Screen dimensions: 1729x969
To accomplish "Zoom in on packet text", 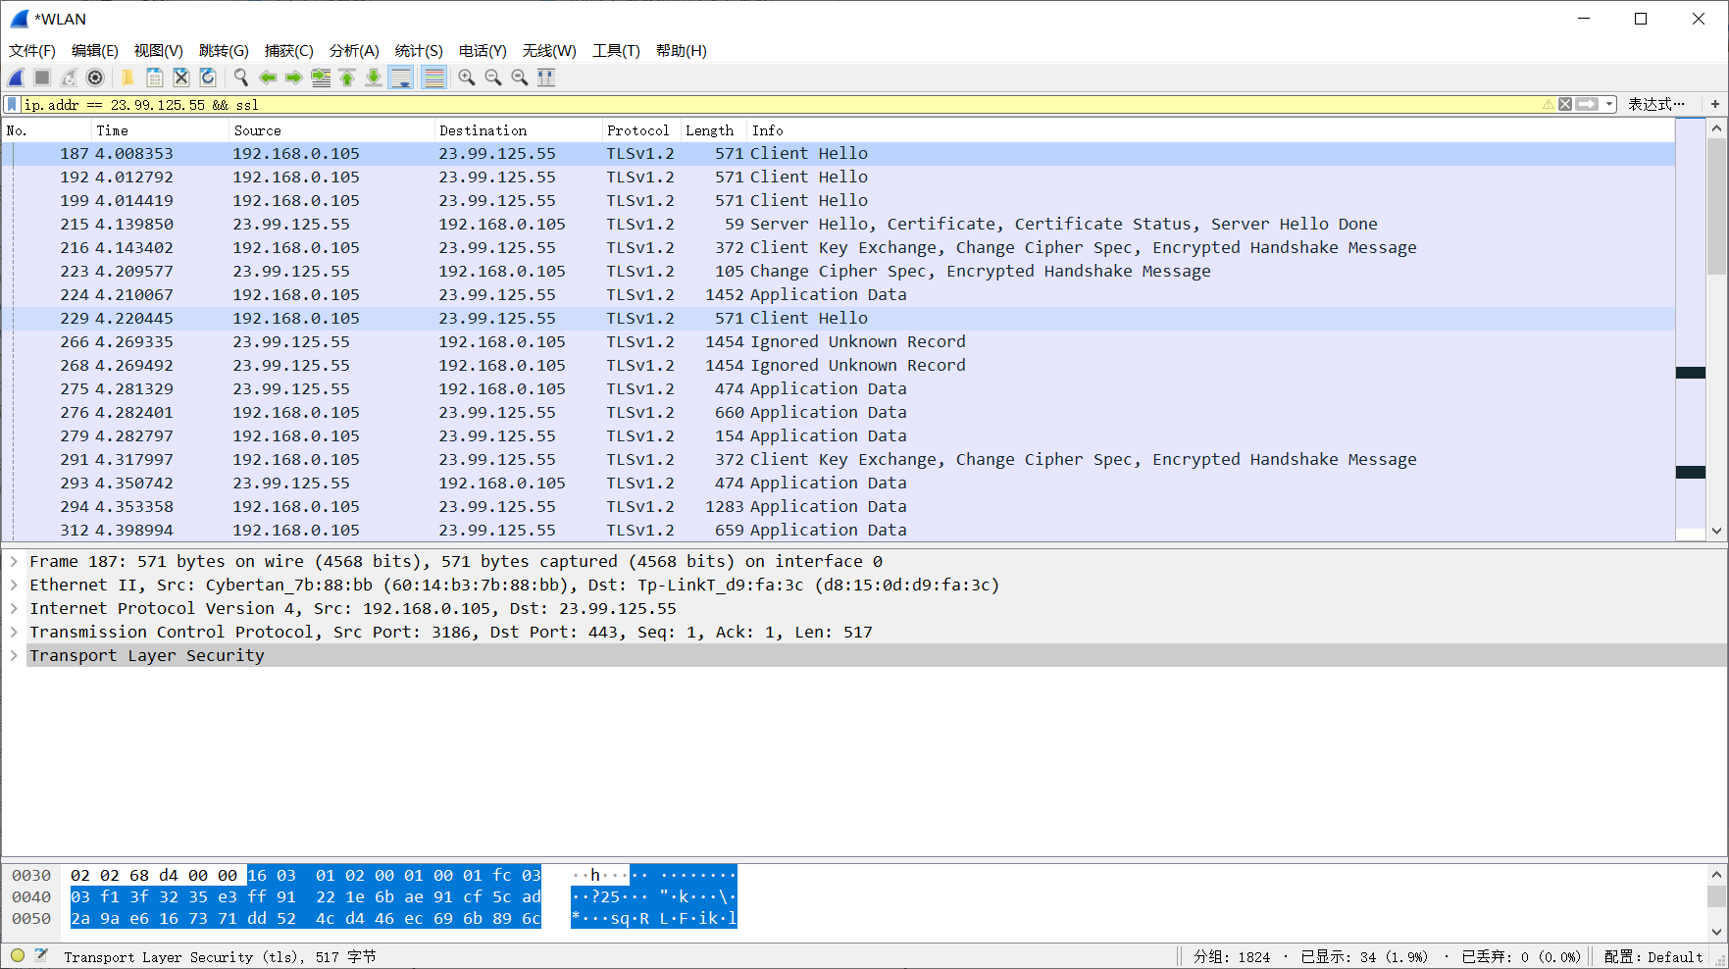I will coord(467,77).
